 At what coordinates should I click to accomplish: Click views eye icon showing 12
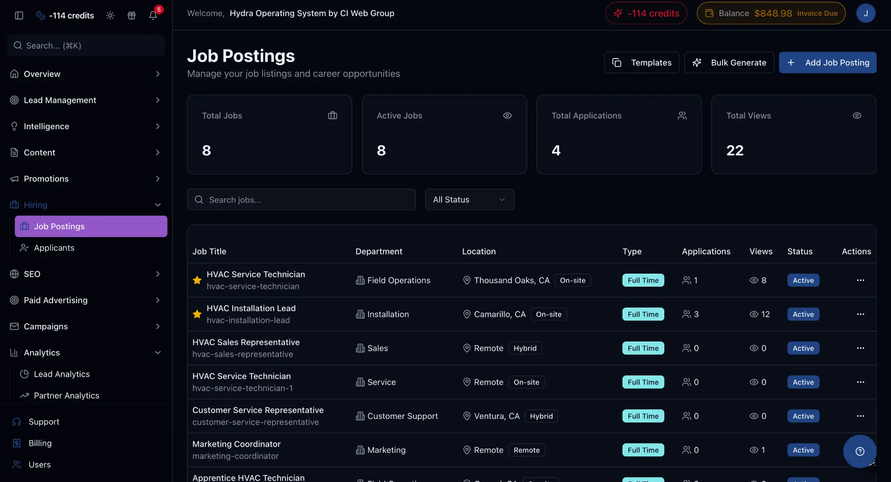point(754,314)
